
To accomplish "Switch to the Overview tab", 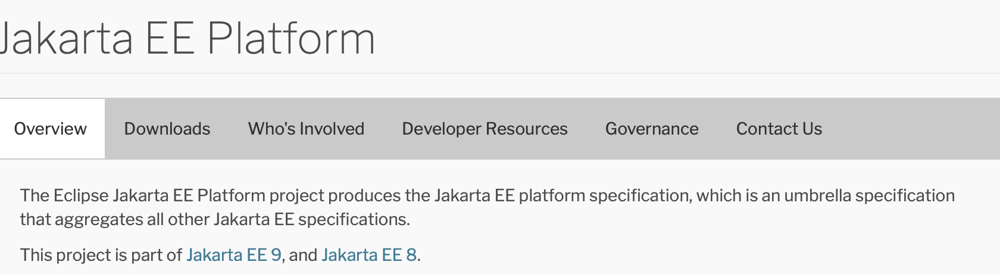I will click(x=51, y=129).
